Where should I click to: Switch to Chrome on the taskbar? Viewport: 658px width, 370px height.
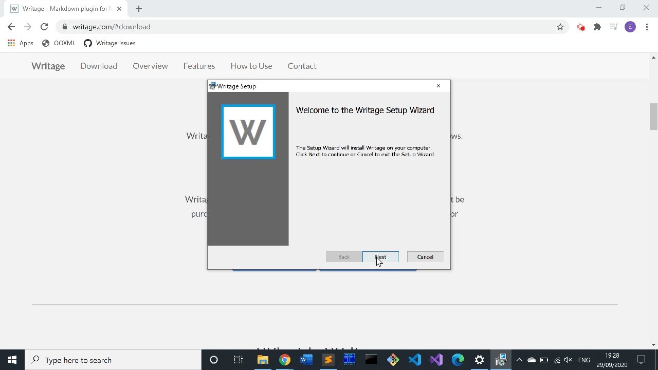pyautogui.click(x=284, y=360)
